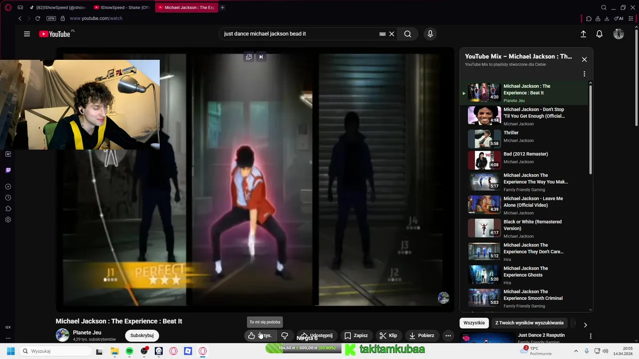Expand the system tray hidden icons

pos(576,351)
